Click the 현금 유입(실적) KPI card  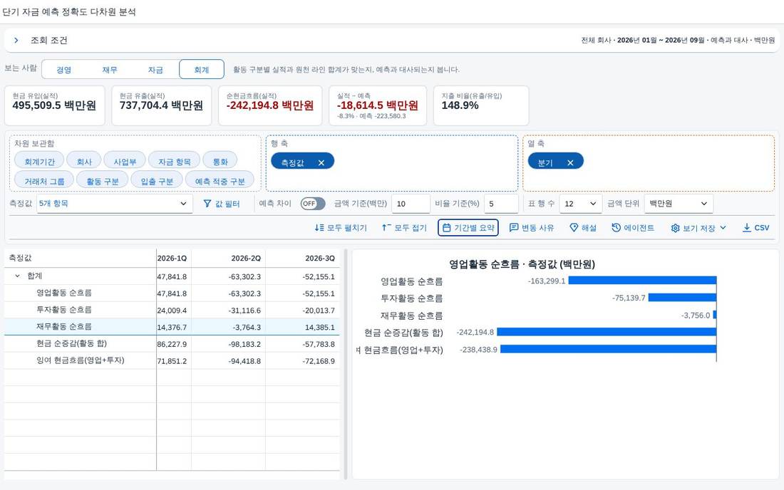(54, 105)
